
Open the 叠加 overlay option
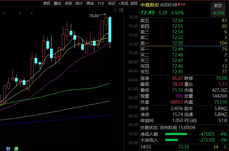(x=57, y=3)
